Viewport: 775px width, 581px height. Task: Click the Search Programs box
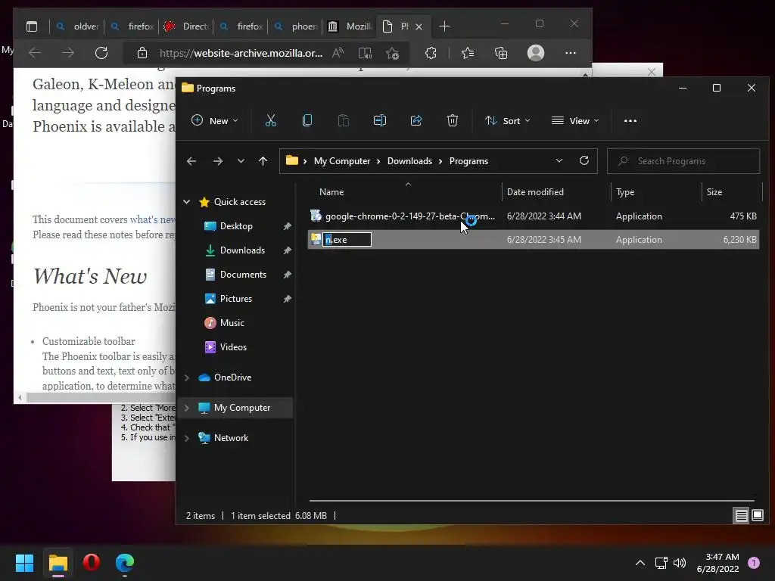683,161
